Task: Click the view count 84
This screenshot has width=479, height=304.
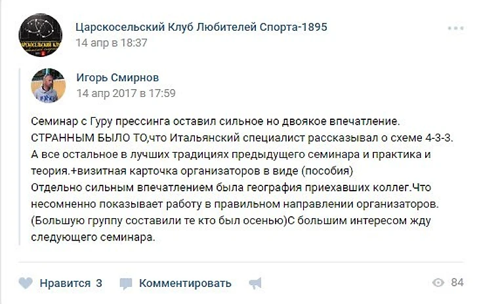Action: coord(457,282)
